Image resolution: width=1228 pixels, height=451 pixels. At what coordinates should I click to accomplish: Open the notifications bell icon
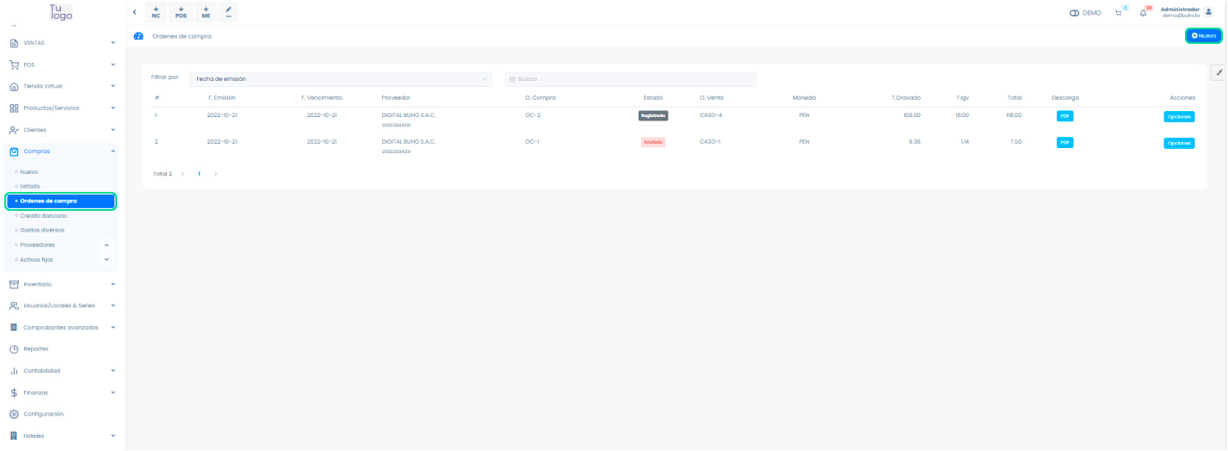(1144, 12)
